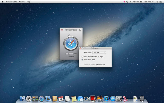Open the Notification Center list icon
This screenshot has height=103, width=164.
click(161, 2)
